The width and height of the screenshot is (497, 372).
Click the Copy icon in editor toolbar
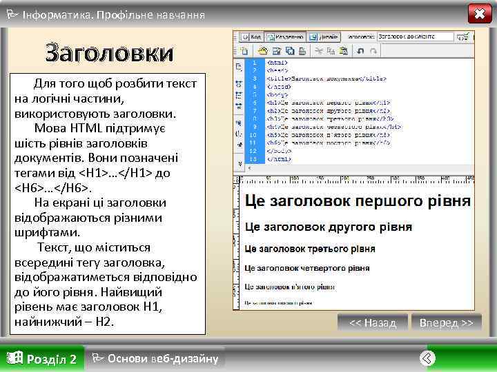click(331, 51)
